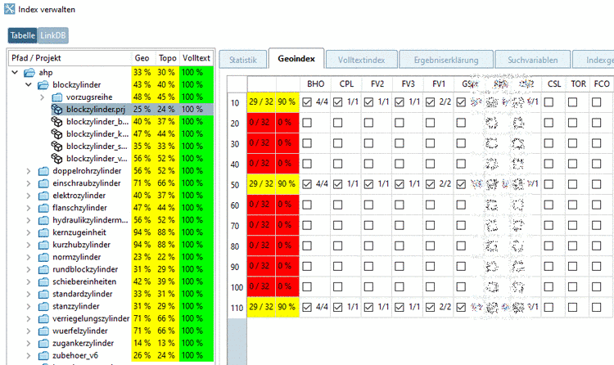Uncheck FV1 checkbox in row 50
Viewport: 614px width, 365px height.
click(430, 184)
